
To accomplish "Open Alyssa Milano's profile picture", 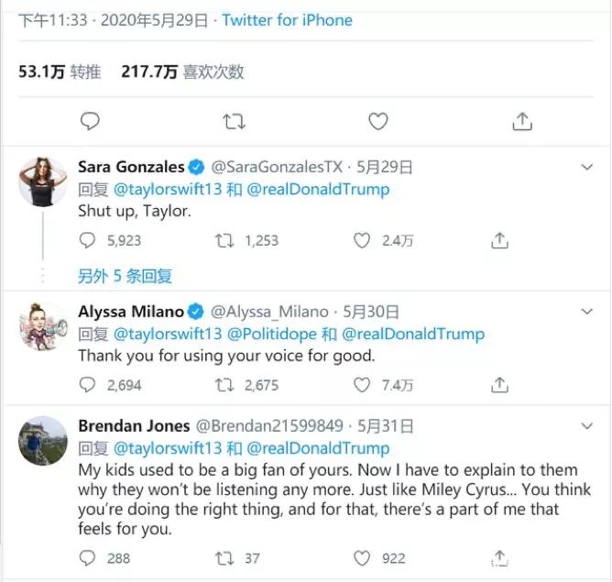I will (x=42, y=325).
